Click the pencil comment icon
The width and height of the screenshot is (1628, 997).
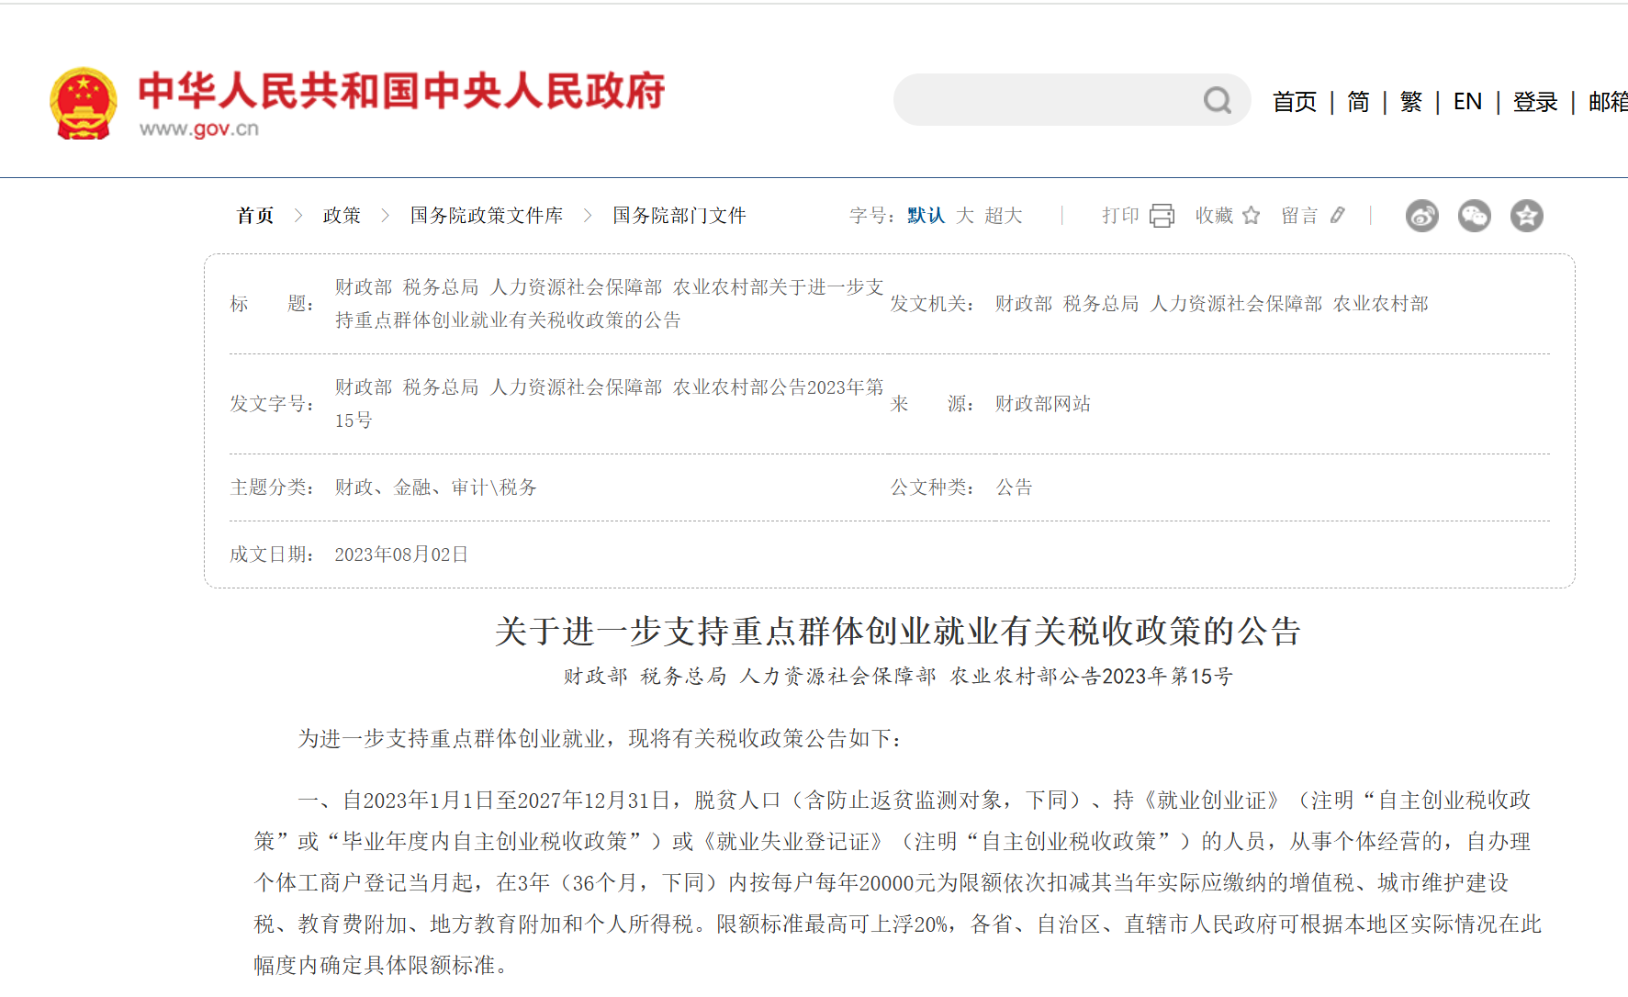tap(1338, 216)
